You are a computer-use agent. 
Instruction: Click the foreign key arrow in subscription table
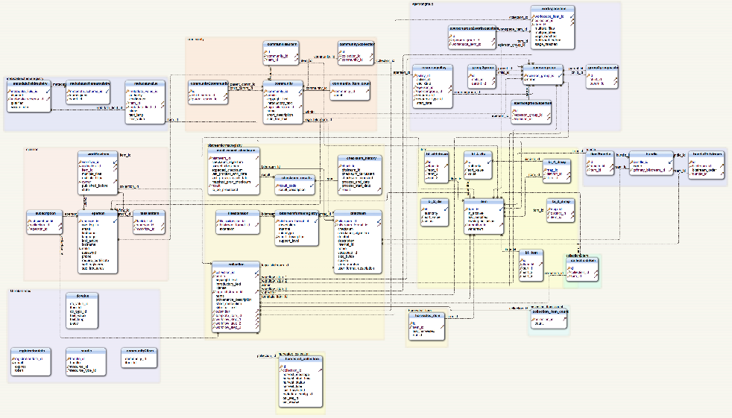pyautogui.click(x=60, y=224)
